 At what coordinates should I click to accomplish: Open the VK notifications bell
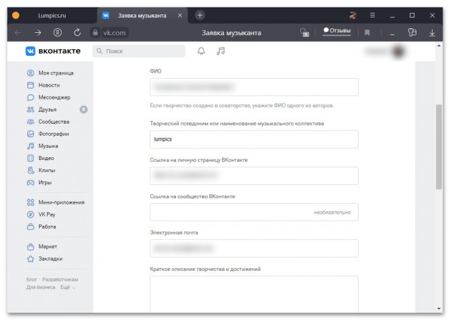tap(201, 51)
